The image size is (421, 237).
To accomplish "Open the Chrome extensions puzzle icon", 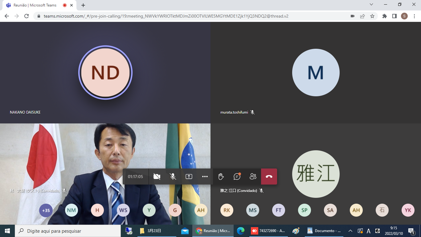I will pyautogui.click(x=385, y=16).
